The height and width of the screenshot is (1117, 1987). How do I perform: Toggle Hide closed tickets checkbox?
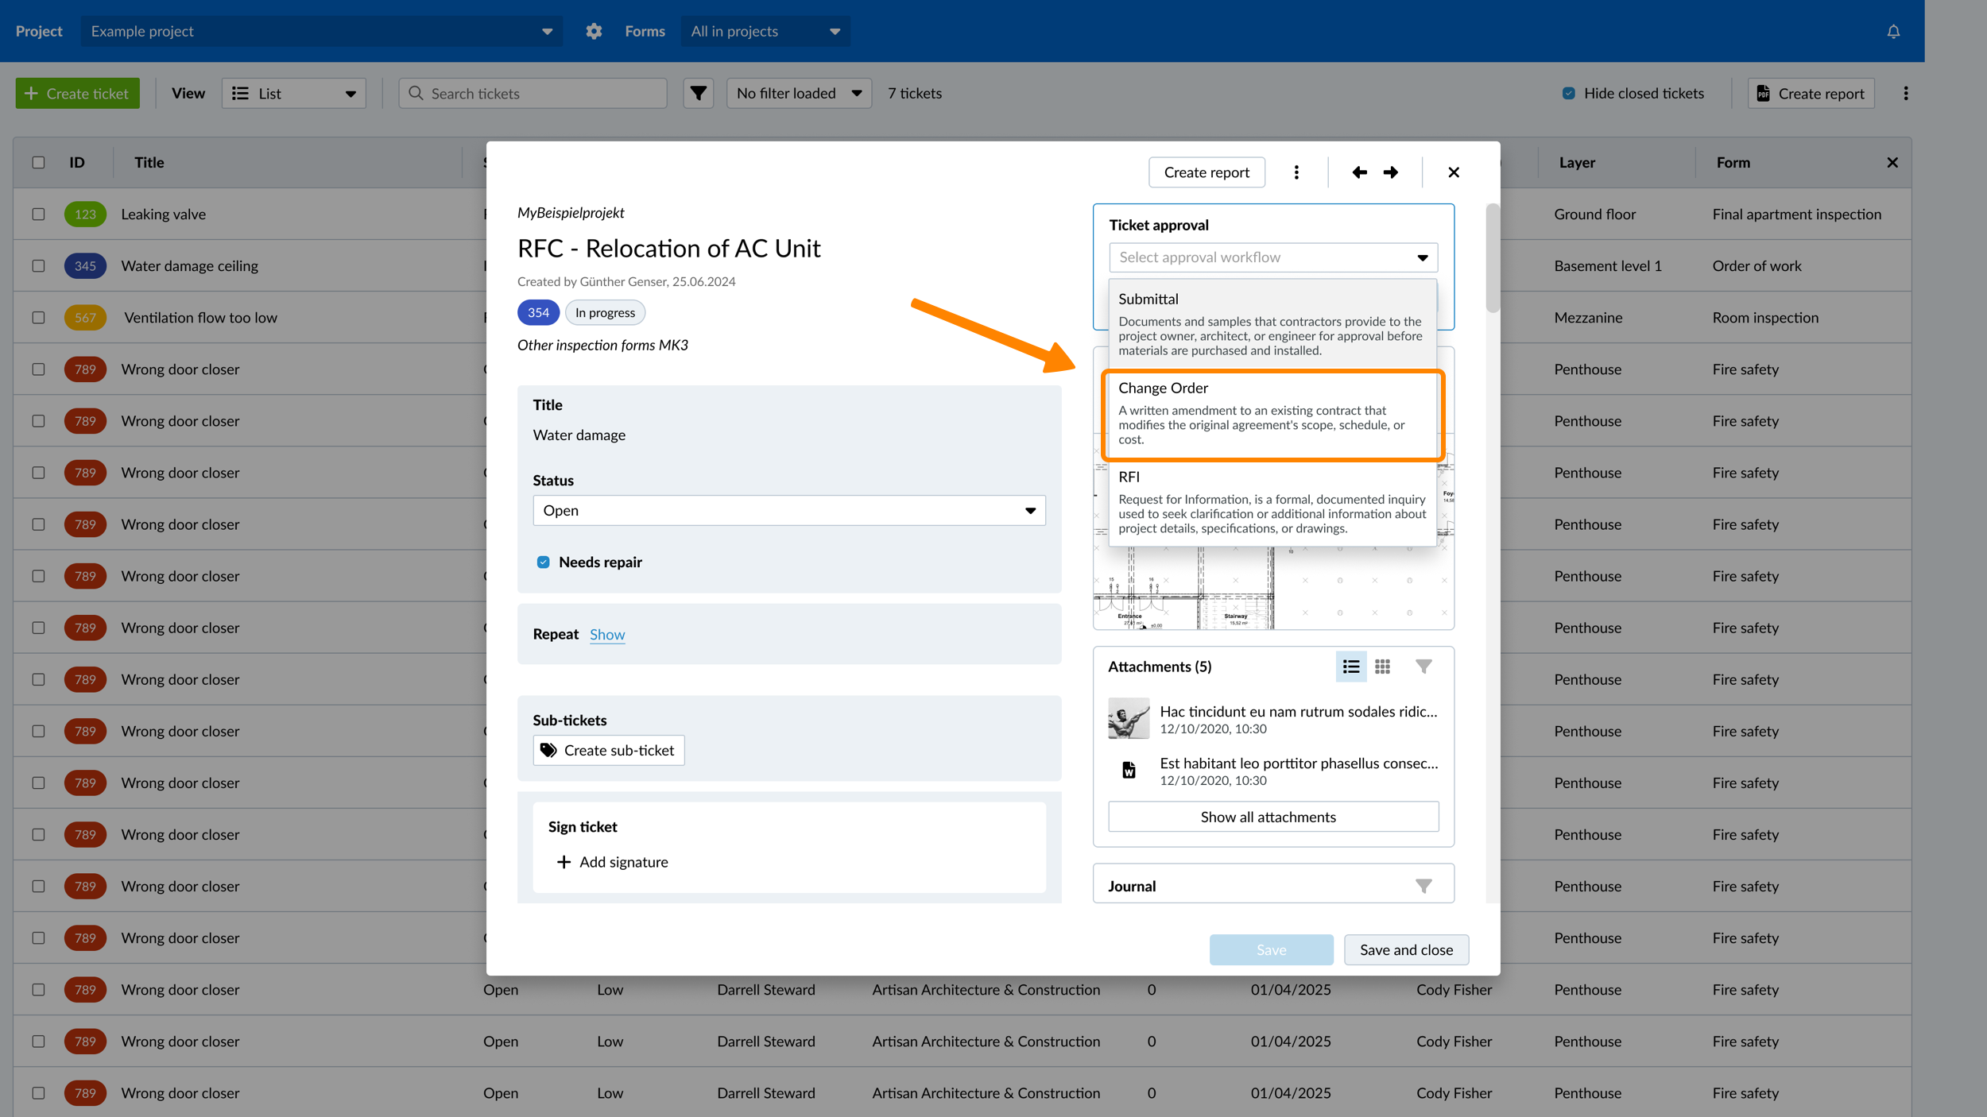(x=1568, y=93)
